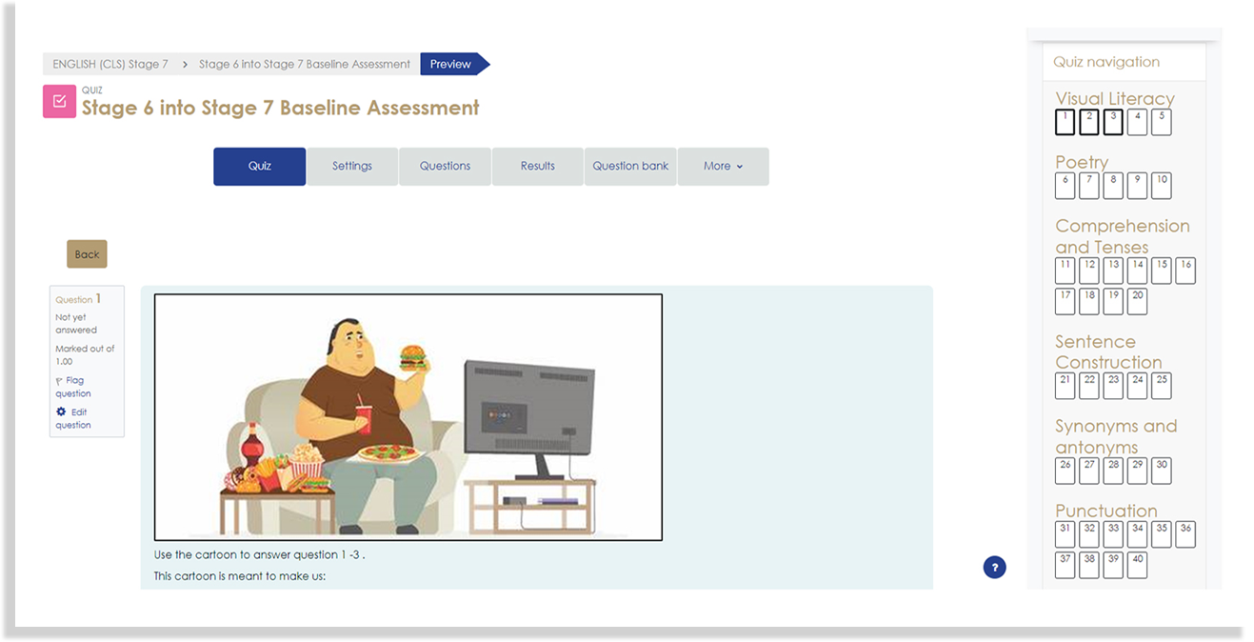This screenshot has width=1254, height=642.
Task: Click the Preview breadcrumb item
Action: [450, 65]
